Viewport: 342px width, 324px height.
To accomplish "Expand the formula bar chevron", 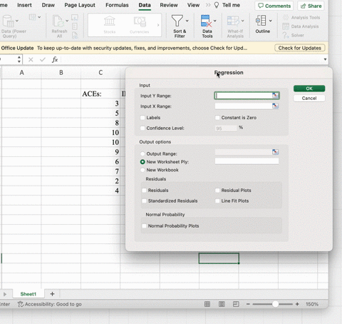I will pos(325,59).
